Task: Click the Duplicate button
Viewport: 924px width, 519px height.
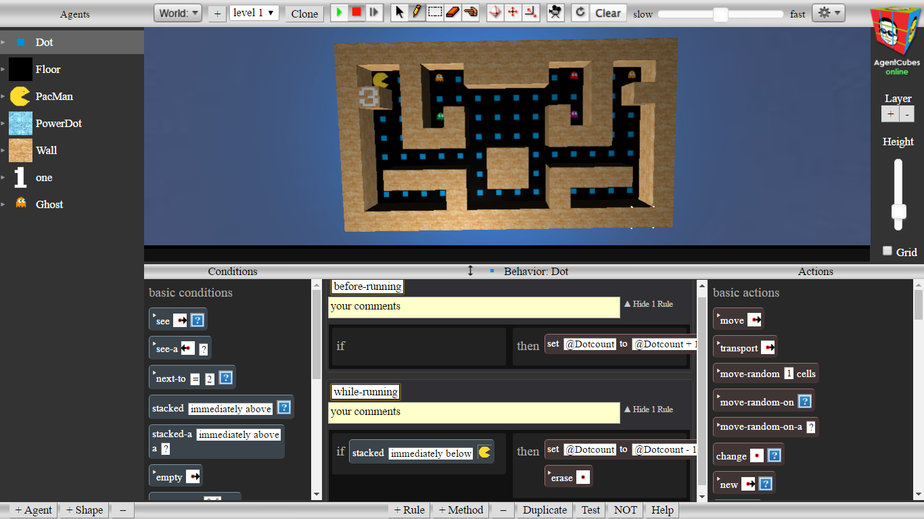Action: (545, 510)
